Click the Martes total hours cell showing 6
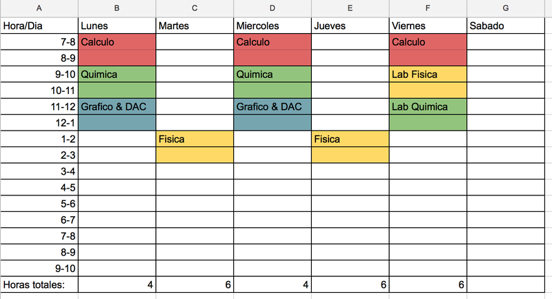Screen dimensions: 552x299 [195, 284]
